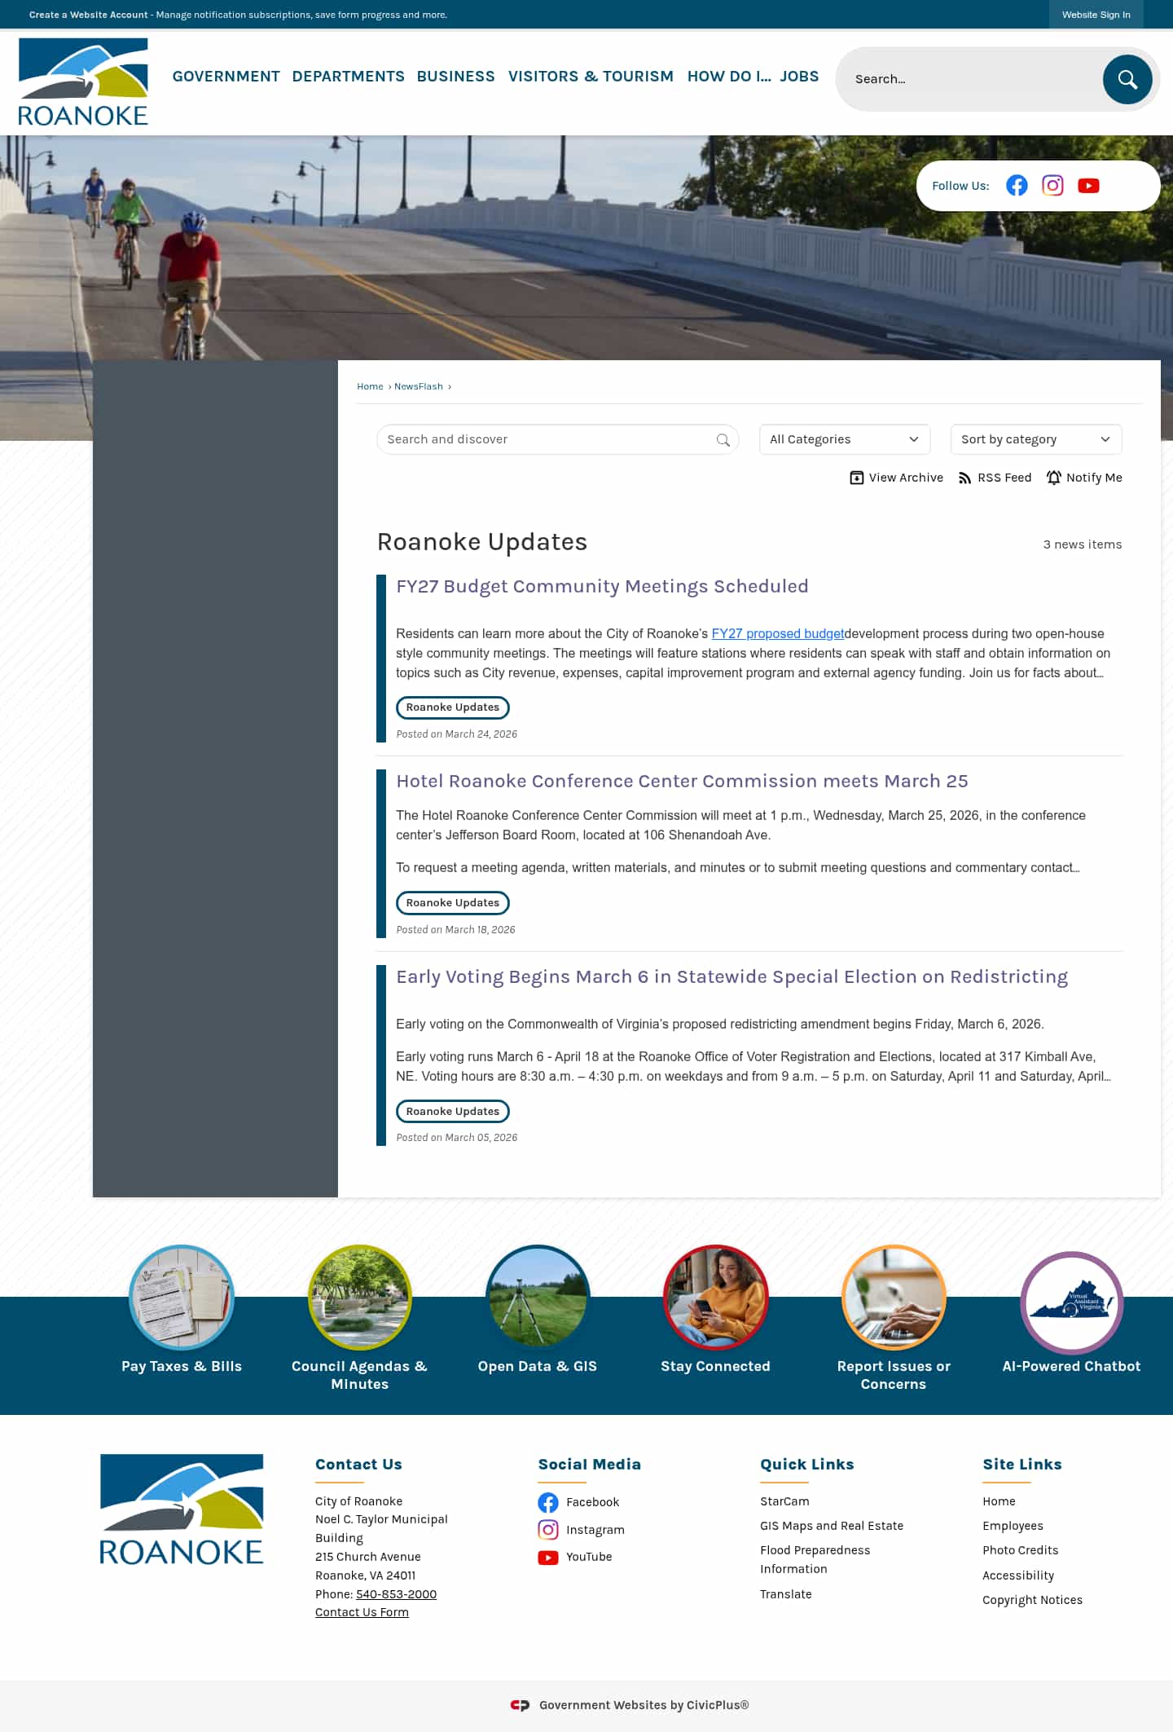
Task: Follow the FY27 proposed budget link
Action: click(778, 633)
